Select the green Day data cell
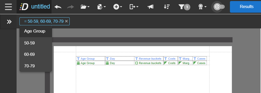Viewport: 261px width, 93px height. point(120,63)
